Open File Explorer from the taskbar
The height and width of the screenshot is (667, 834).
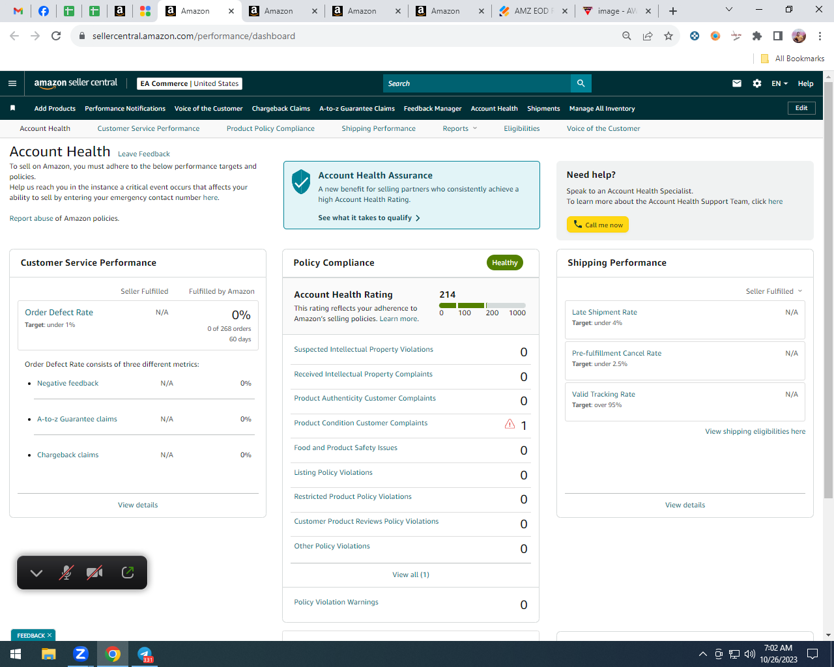49,654
